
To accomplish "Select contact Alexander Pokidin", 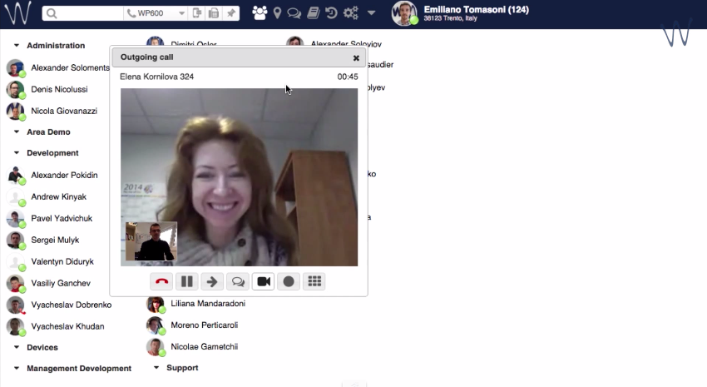I will pyautogui.click(x=64, y=176).
